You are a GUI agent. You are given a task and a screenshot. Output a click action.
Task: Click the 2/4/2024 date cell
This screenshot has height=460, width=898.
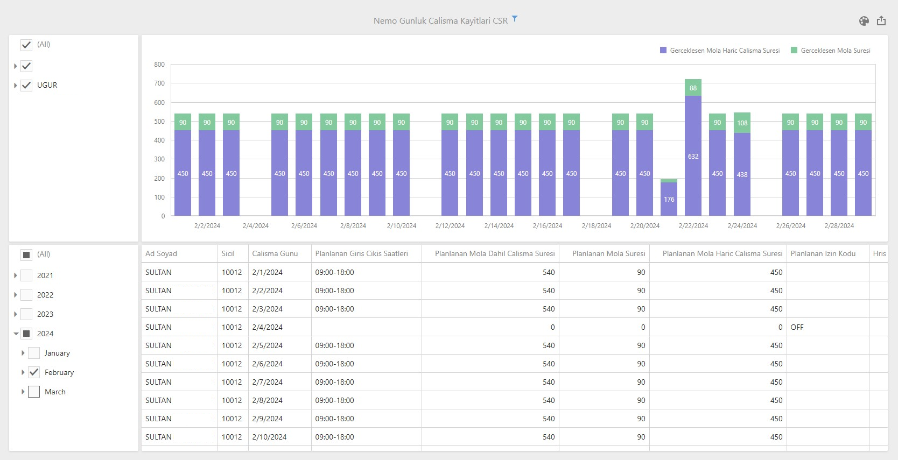(279, 327)
